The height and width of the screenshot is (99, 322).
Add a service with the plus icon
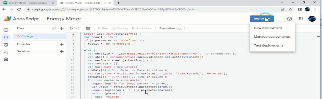[62, 52]
